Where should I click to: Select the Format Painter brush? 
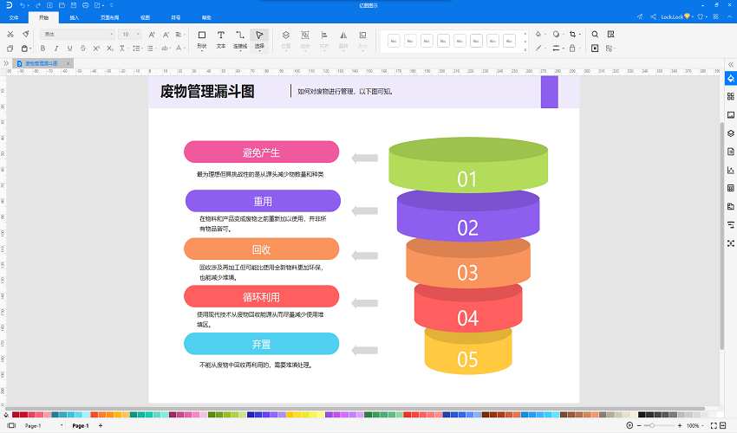[x=26, y=35]
